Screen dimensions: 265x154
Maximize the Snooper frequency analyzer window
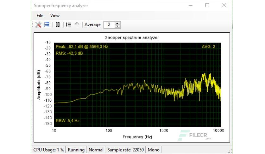click(207, 5)
